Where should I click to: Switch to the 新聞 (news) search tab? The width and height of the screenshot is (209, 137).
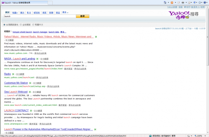pos(51,13)
